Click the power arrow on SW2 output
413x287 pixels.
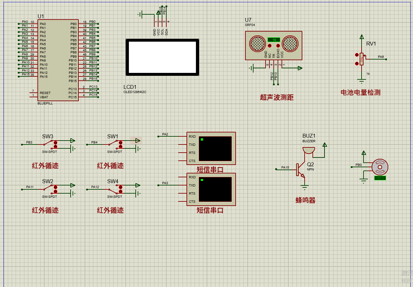pos(73,185)
